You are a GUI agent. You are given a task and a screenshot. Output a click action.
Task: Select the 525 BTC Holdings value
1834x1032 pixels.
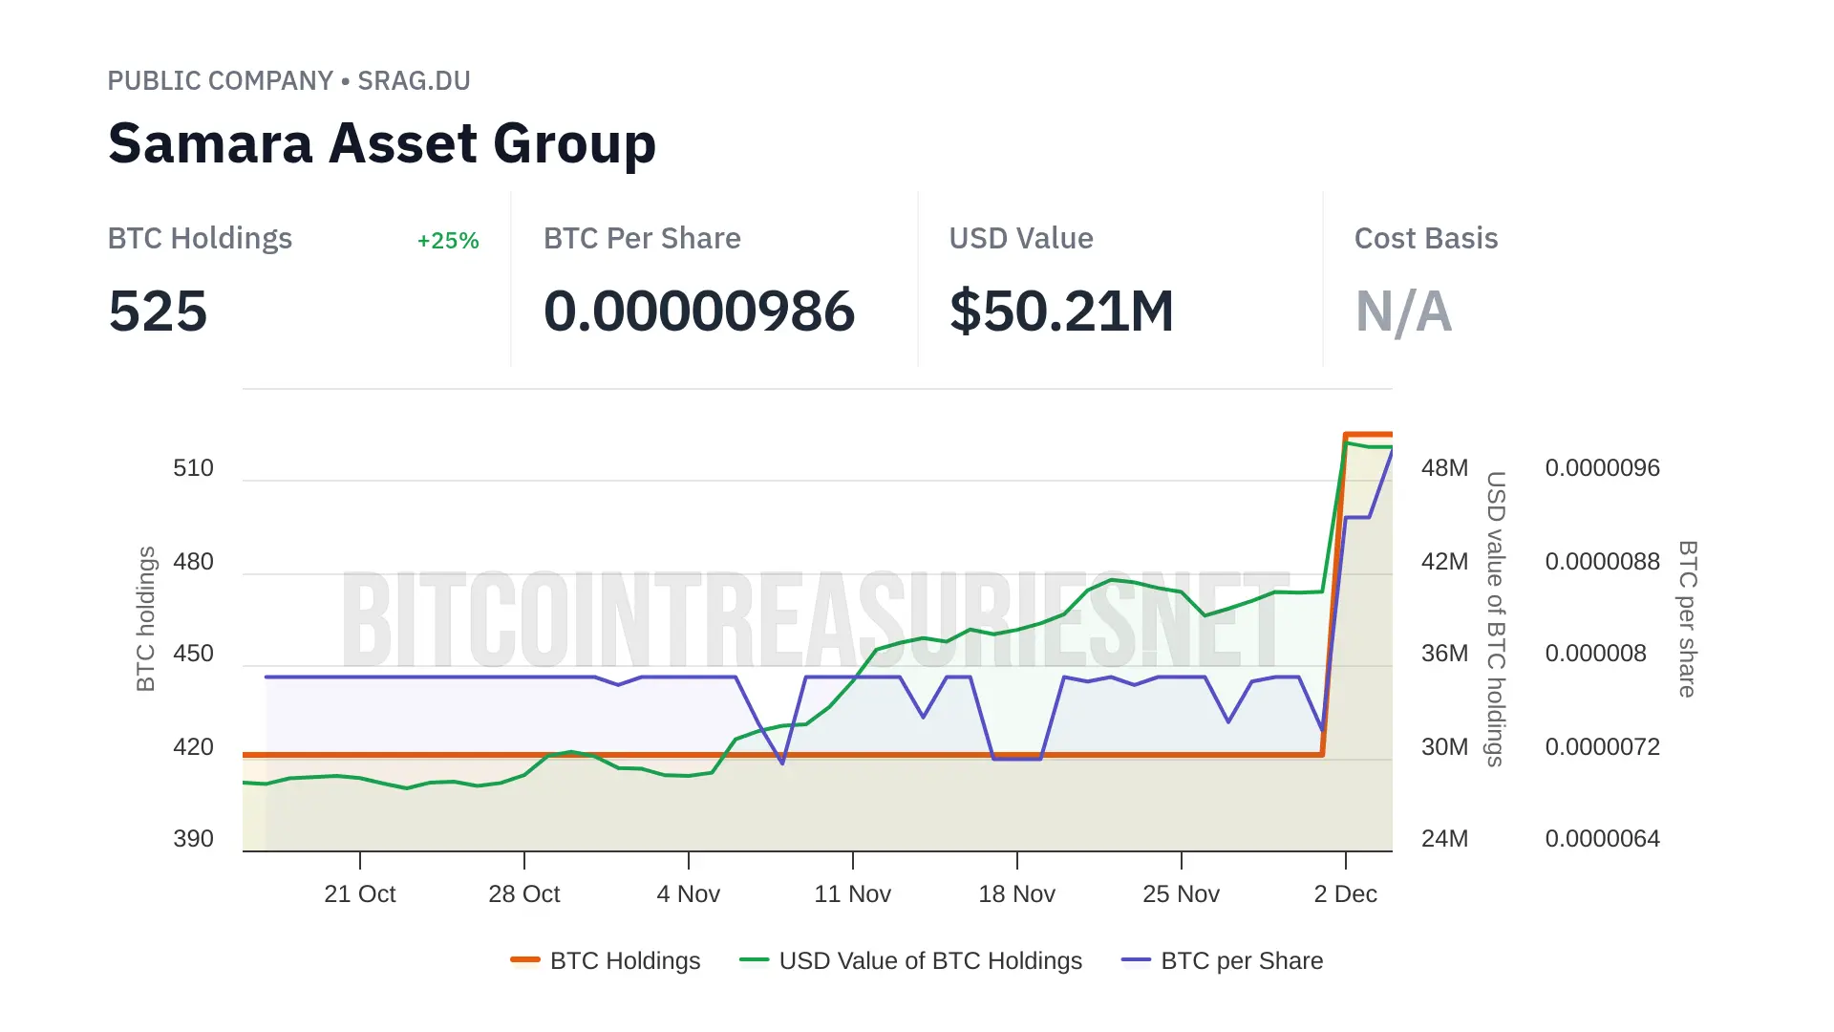tap(159, 312)
